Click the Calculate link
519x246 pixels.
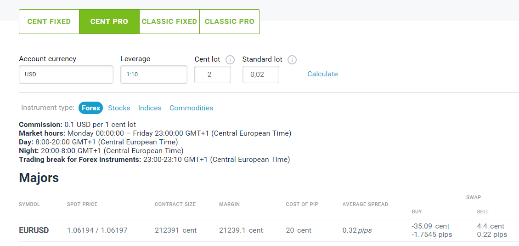pyautogui.click(x=322, y=74)
